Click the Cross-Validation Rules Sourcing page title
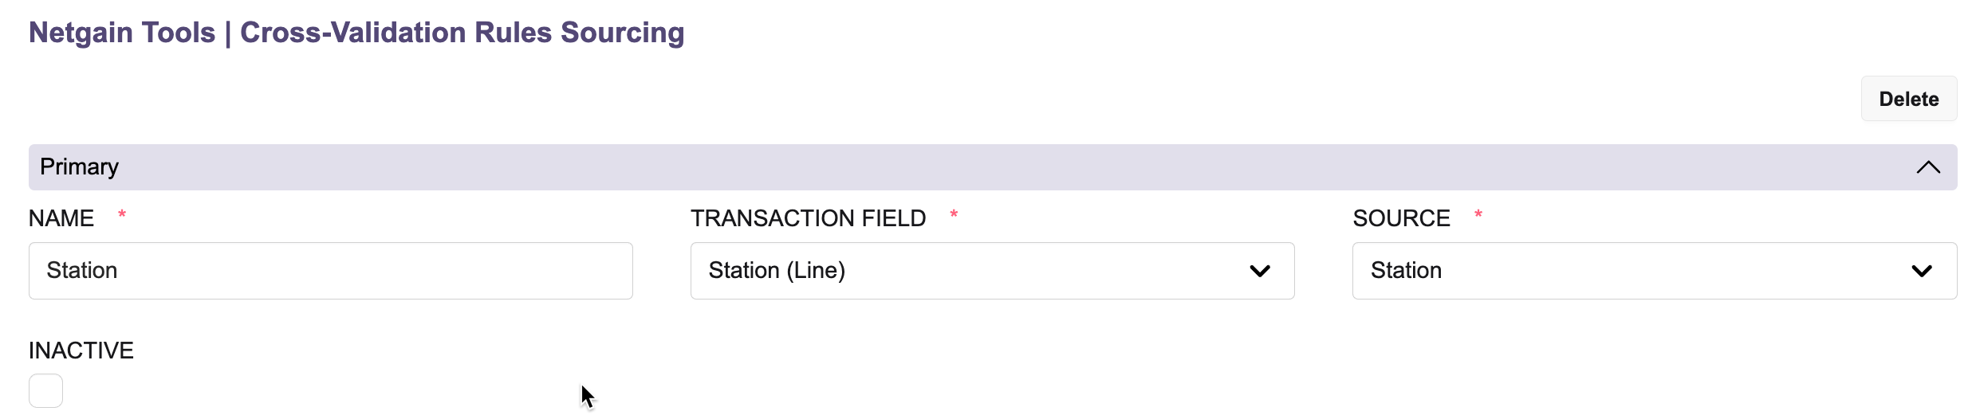1976x419 pixels. pyautogui.click(x=462, y=33)
